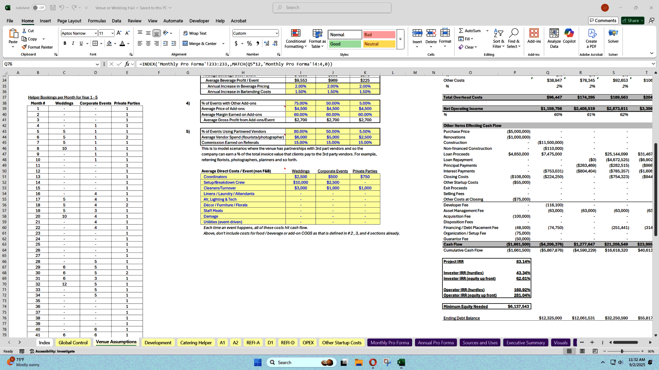Toggle AutoSave switch
The height and width of the screenshot is (370, 659).
click(x=39, y=8)
